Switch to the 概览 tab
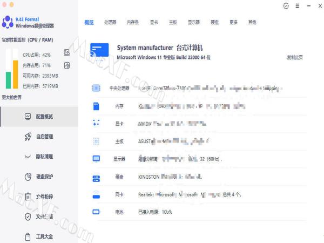 89,22
